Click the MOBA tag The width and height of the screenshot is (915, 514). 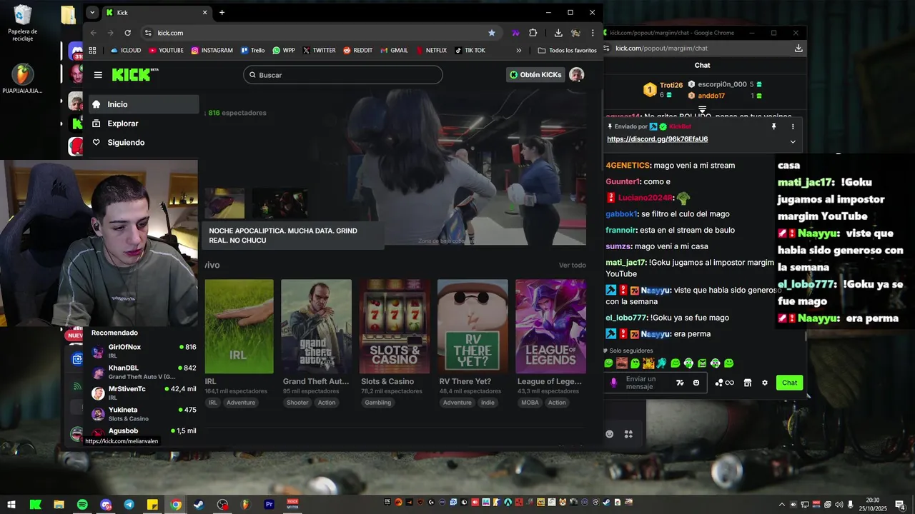pyautogui.click(x=530, y=403)
